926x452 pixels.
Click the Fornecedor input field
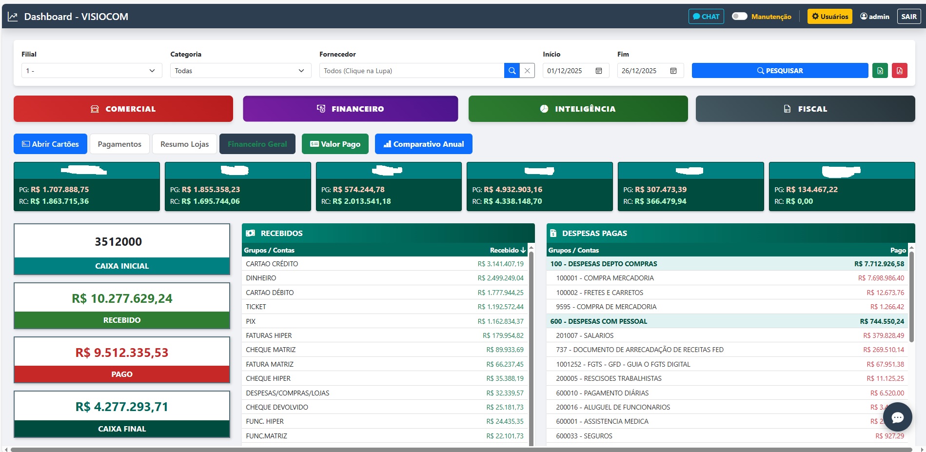pyautogui.click(x=411, y=71)
